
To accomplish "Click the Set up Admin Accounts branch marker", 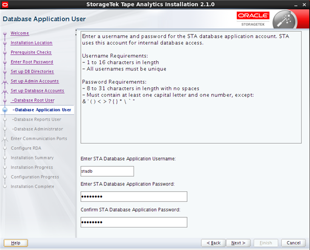I will 5,81.
